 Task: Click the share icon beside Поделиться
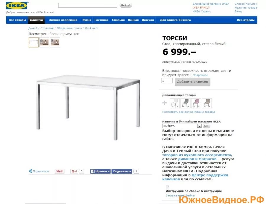point(30,171)
